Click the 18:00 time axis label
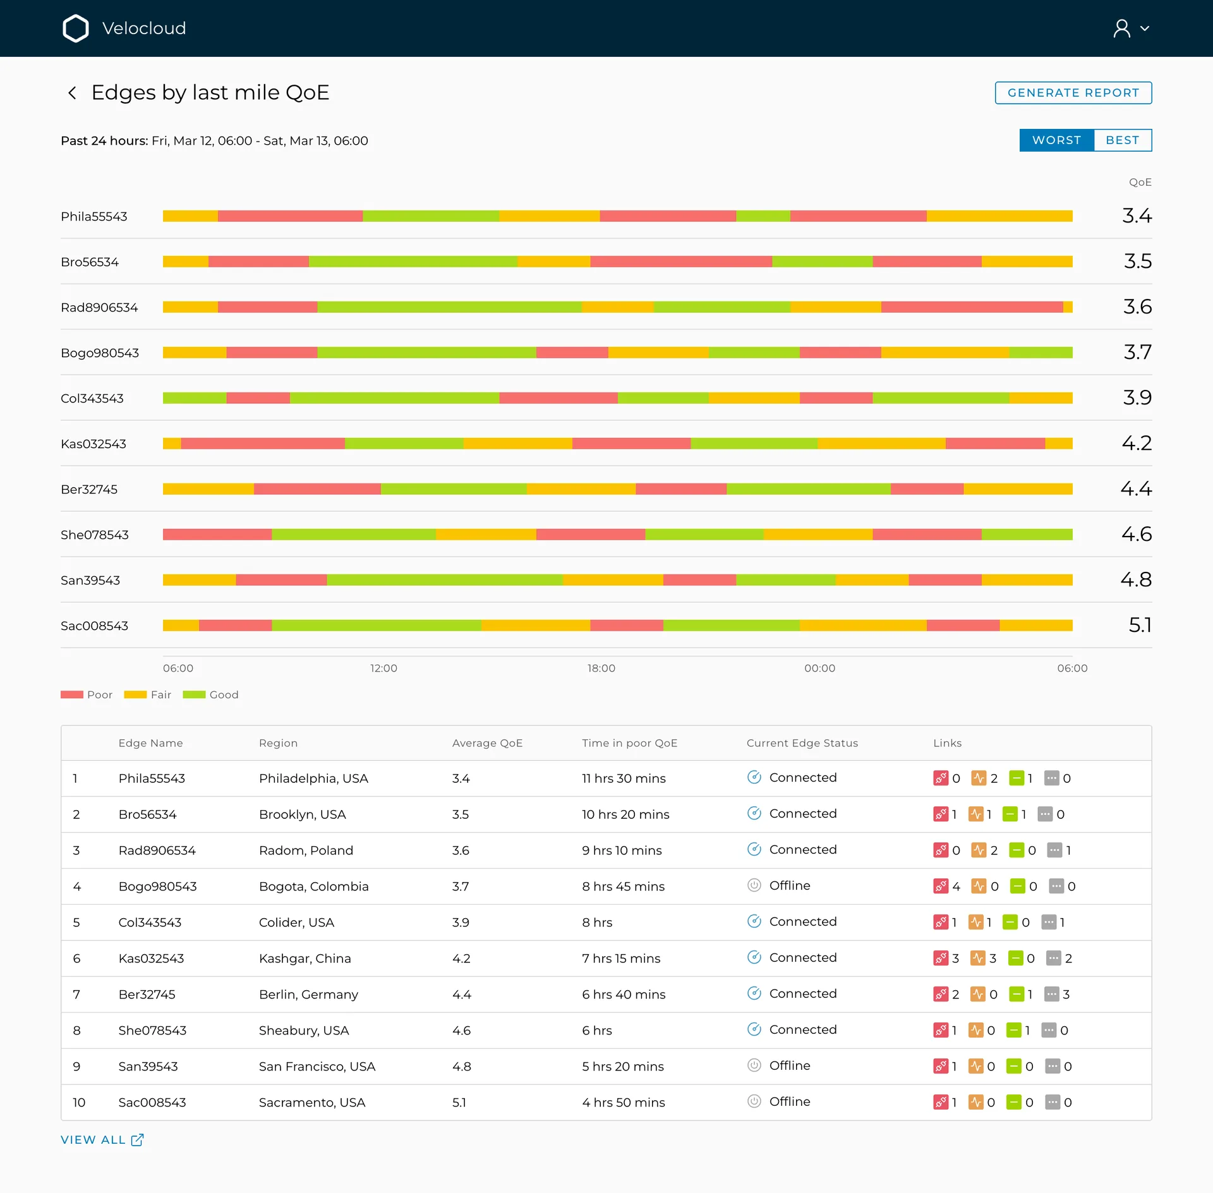Viewport: 1213px width, 1193px height. 601,669
